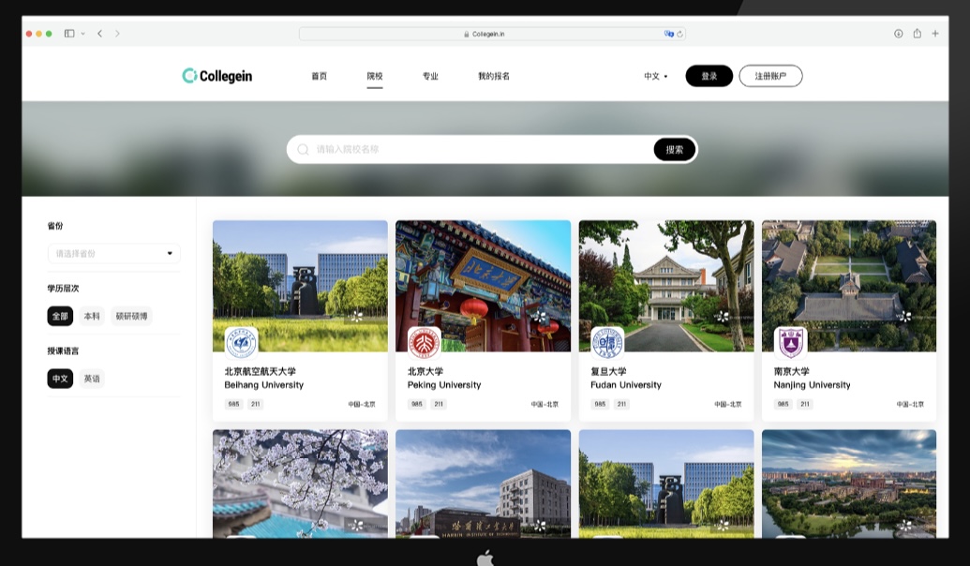This screenshot has height=566, width=970.
Task: Click the 211 tag on Fudan card
Action: coord(621,404)
